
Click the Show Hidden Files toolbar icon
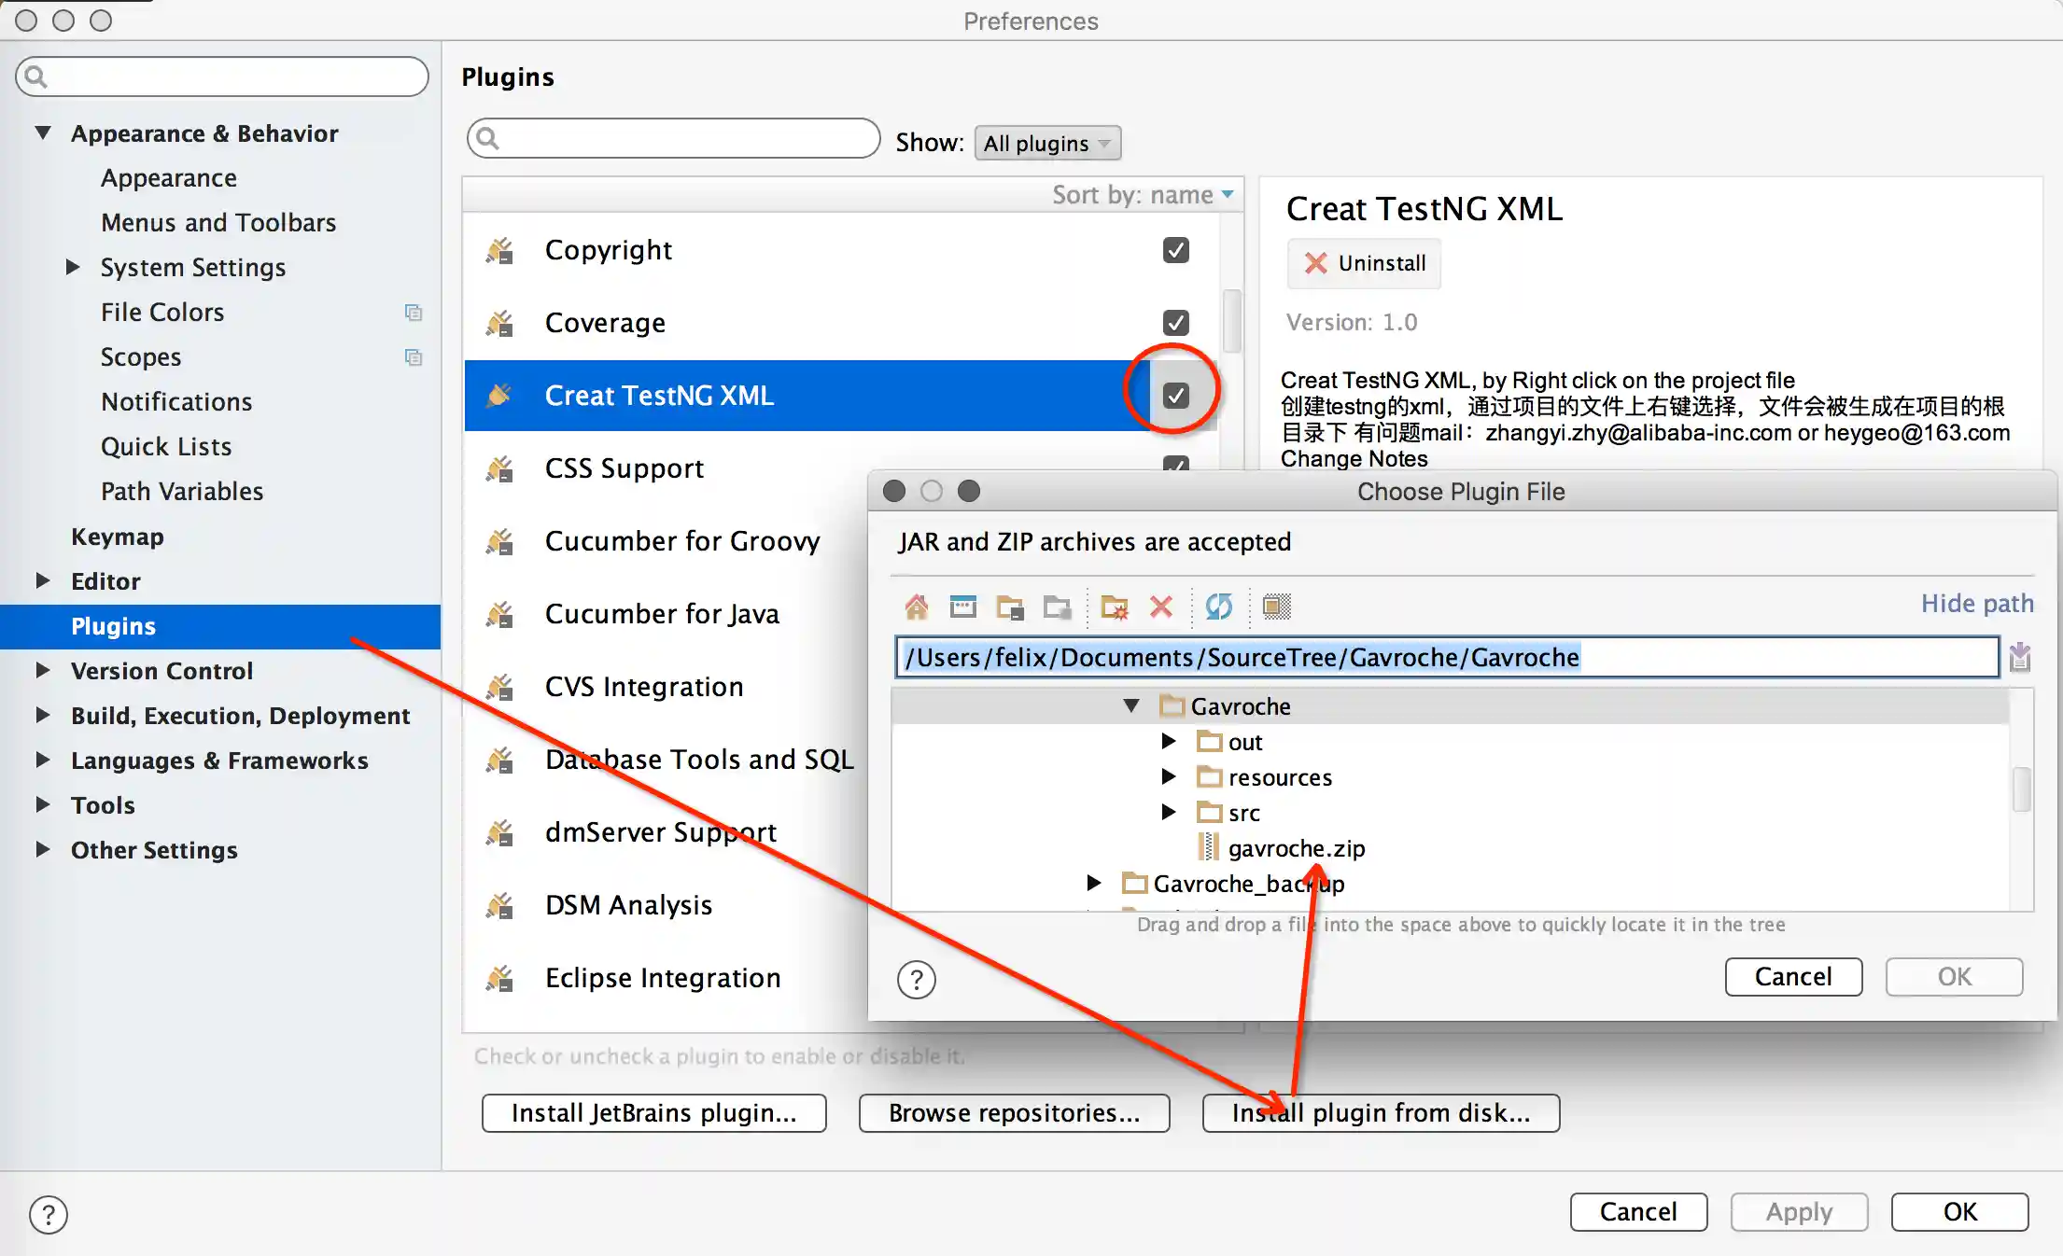(x=1276, y=607)
